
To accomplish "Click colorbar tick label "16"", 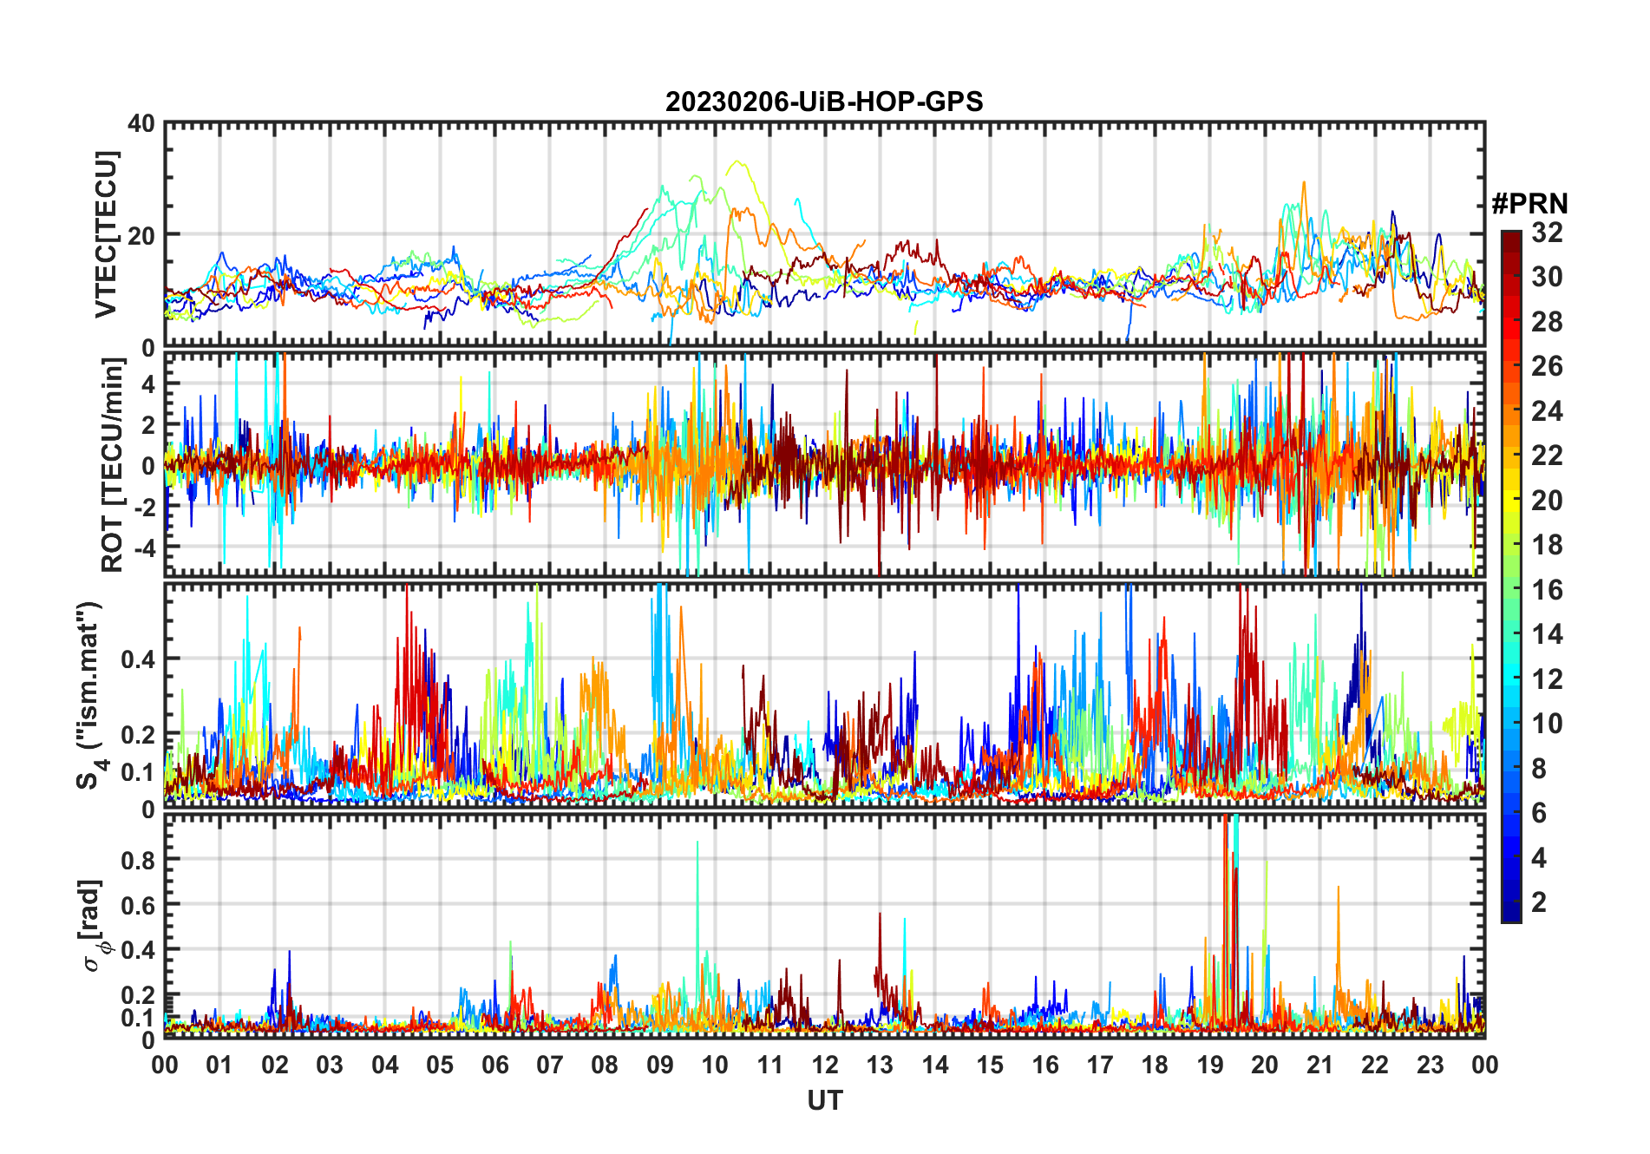I will tap(1547, 590).
